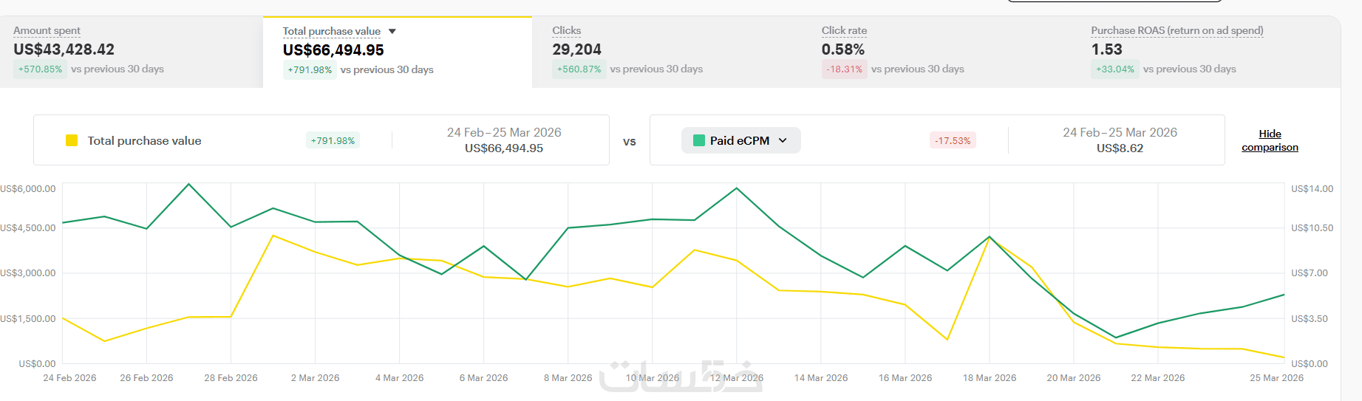Click the -17.53% Paid eCPM change badge

(953, 140)
